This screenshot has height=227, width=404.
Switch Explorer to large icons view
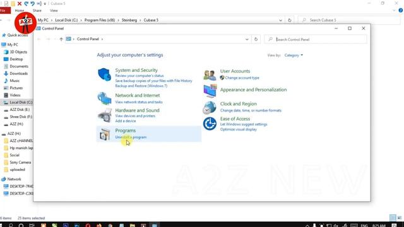coord(400,218)
